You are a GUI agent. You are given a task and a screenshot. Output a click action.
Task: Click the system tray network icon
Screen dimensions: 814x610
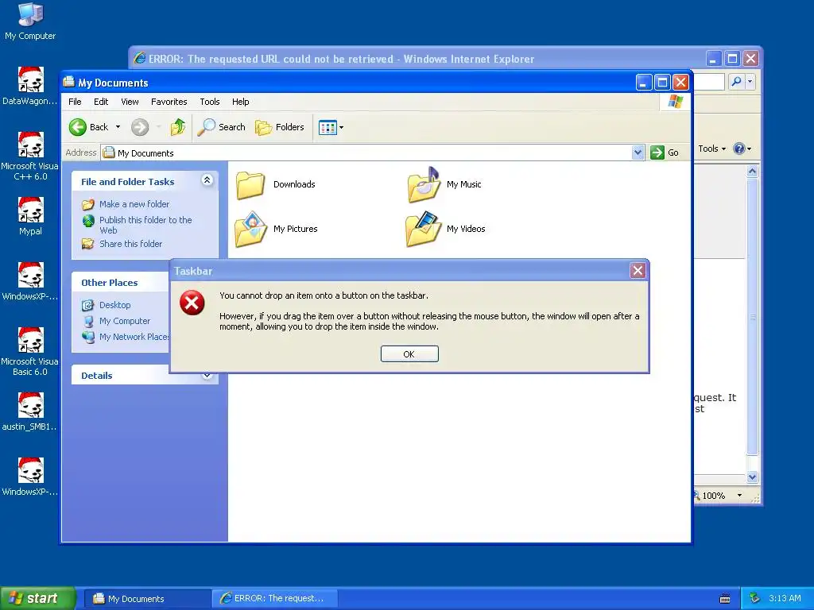(754, 598)
